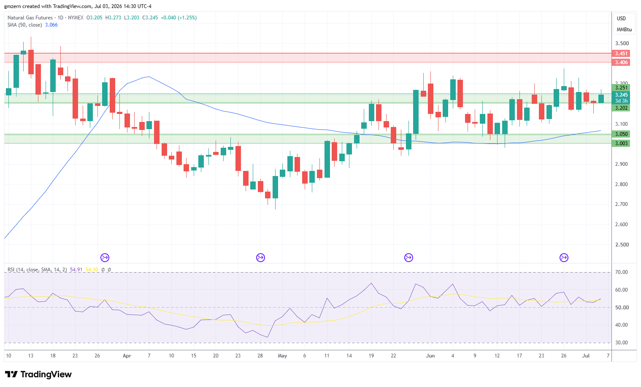
Task: Click the green support zone band near 3.050
Action: pyautogui.click(x=308, y=139)
